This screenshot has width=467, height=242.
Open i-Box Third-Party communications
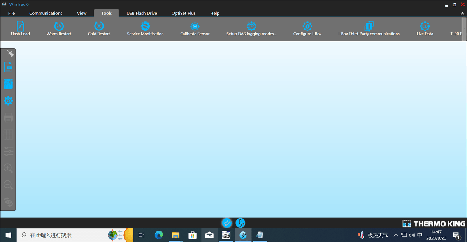369,29
